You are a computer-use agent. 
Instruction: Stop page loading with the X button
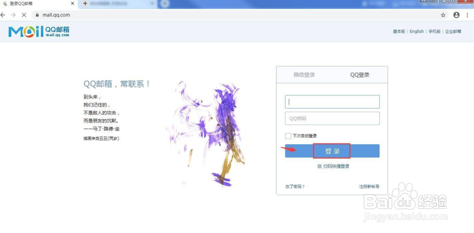(24, 15)
